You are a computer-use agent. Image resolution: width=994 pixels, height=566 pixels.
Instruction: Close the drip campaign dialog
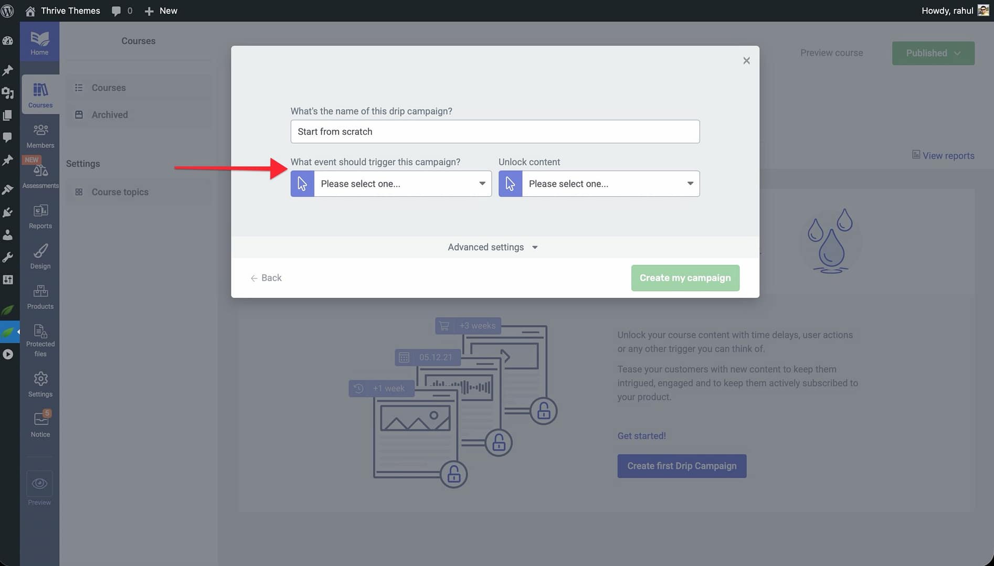[x=746, y=61]
